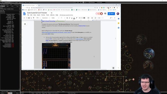Open the highlight color tool

(76, 18)
